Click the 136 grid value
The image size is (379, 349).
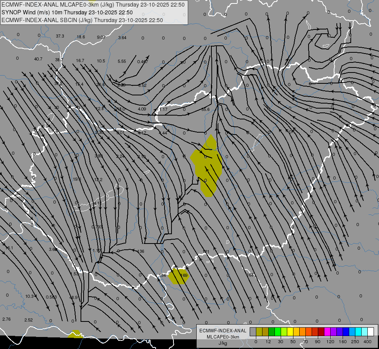click(x=141, y=251)
